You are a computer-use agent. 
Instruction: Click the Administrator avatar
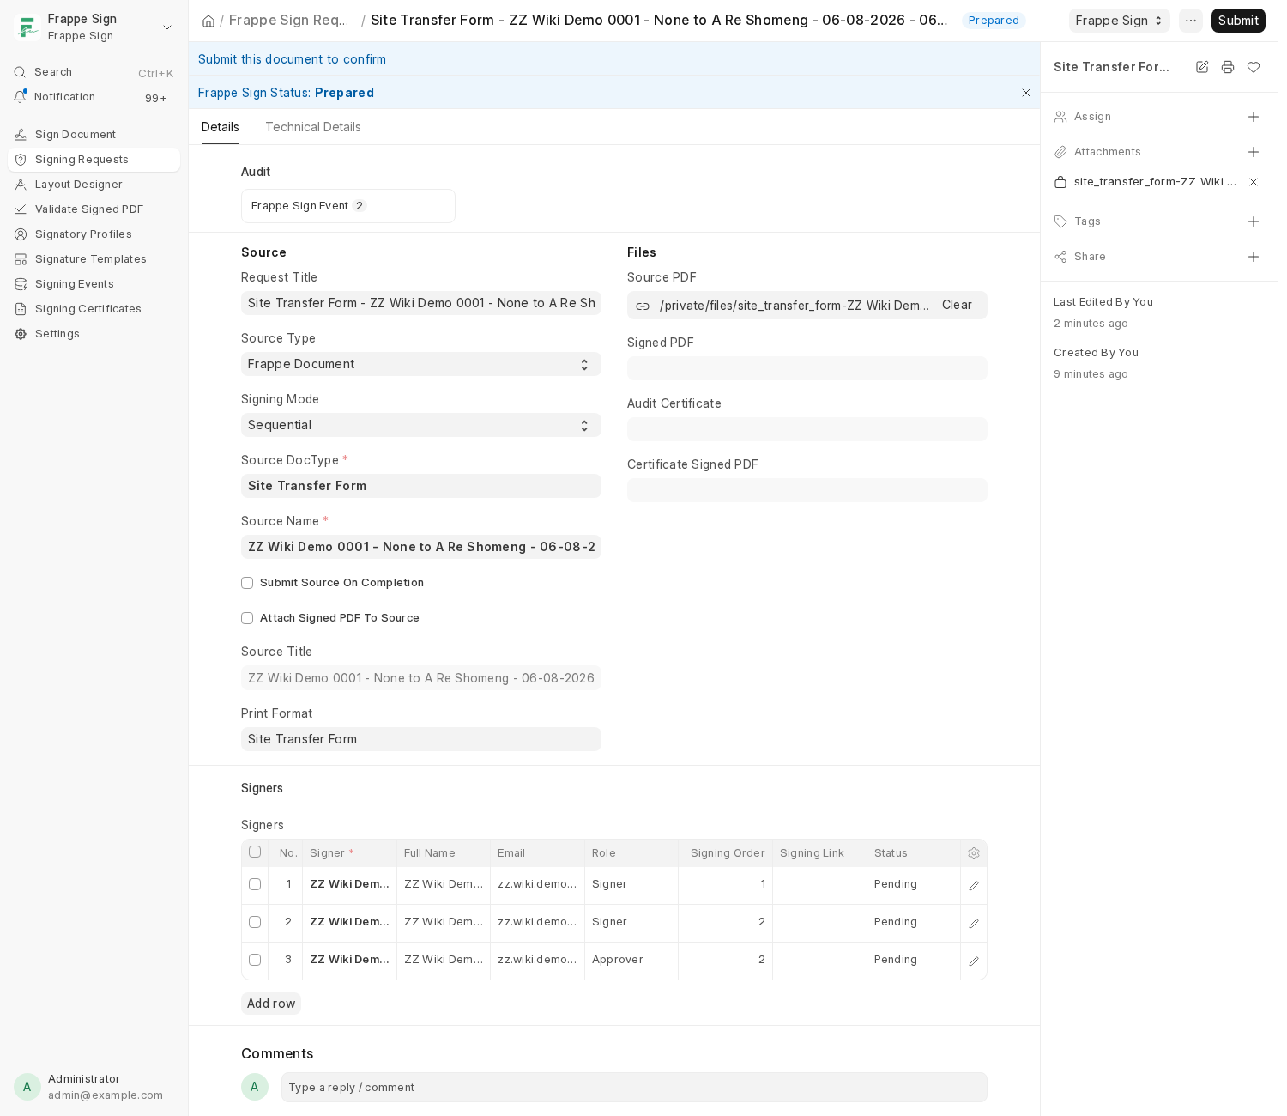point(27,1087)
